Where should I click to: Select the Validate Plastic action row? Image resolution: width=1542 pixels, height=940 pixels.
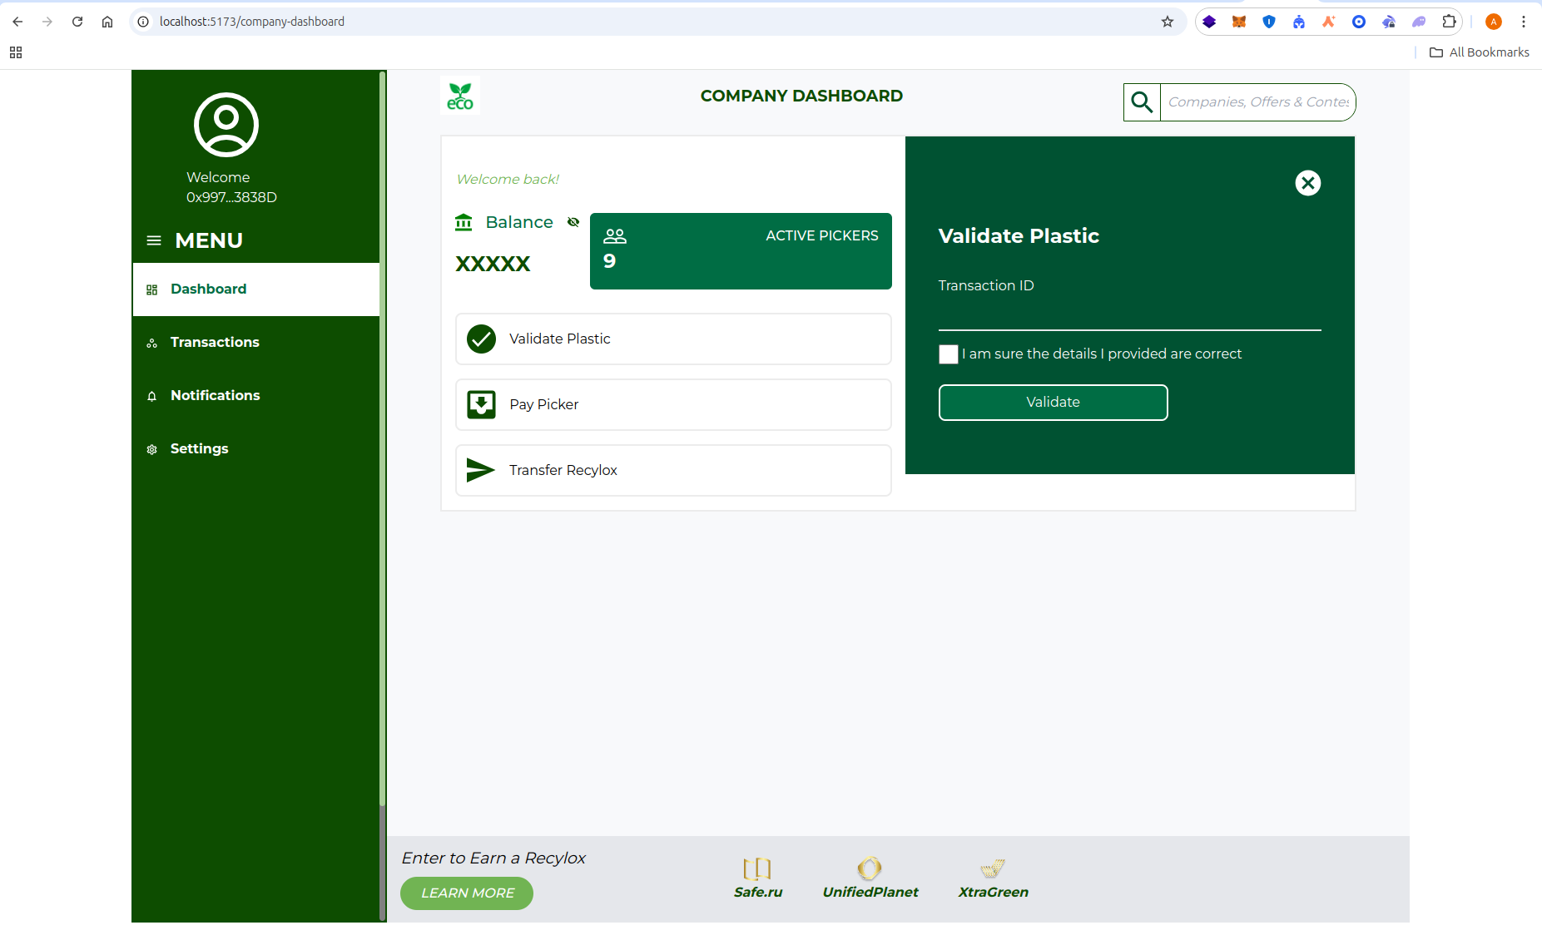673,339
